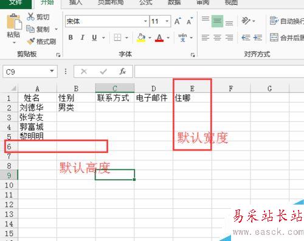This screenshot has width=304, height=241.
Task: Click cell containing 电子邮件
Action: 153,98
